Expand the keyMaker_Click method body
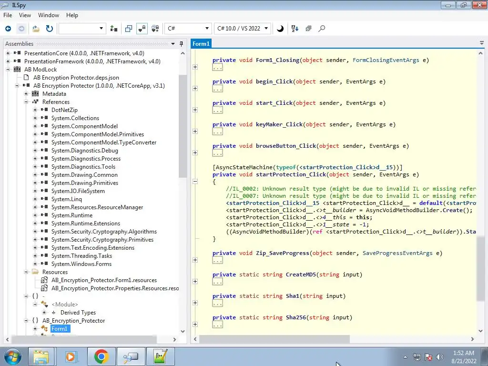Viewport: 488px width, 366px height. [195, 132]
